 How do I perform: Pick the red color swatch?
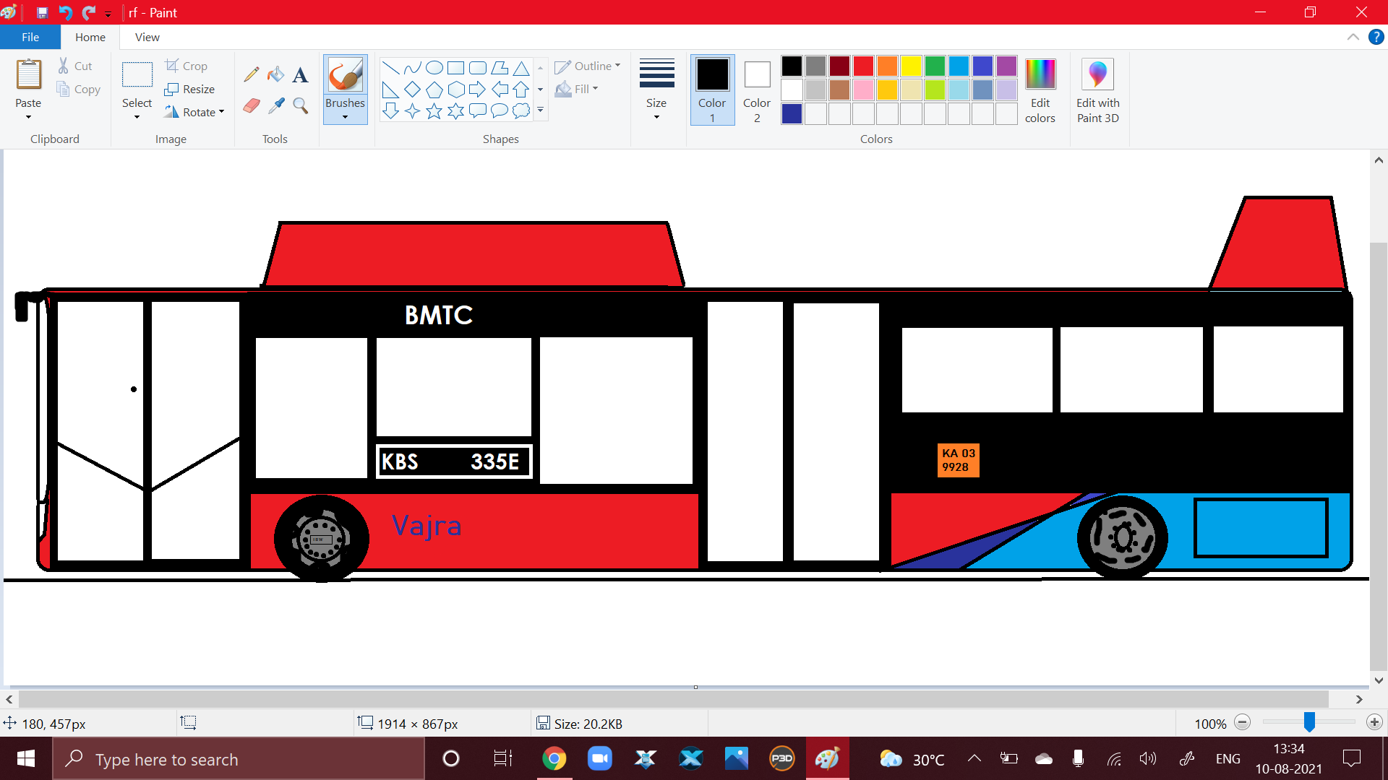[863, 66]
